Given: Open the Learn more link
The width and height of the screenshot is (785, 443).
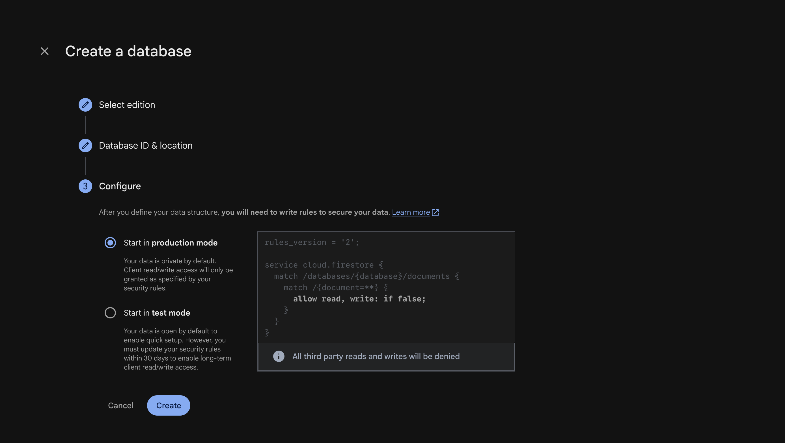Looking at the screenshot, I should pos(411,212).
